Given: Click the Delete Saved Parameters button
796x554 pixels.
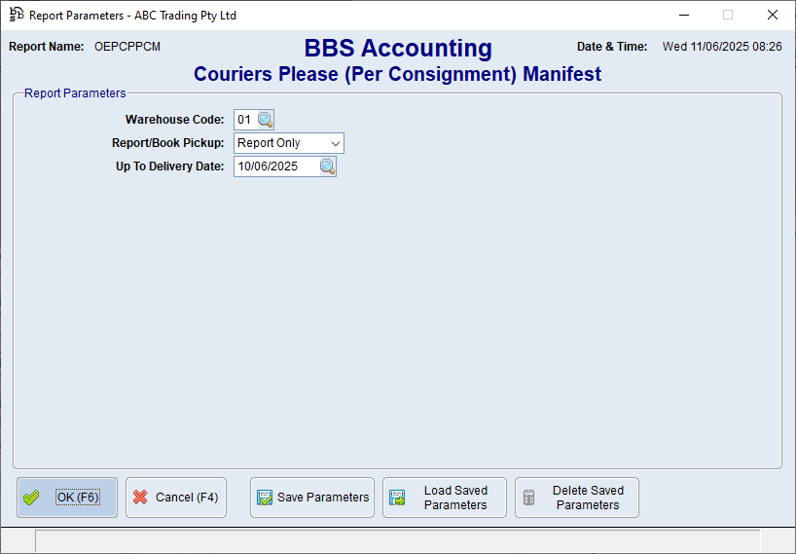Looking at the screenshot, I should (x=577, y=498).
